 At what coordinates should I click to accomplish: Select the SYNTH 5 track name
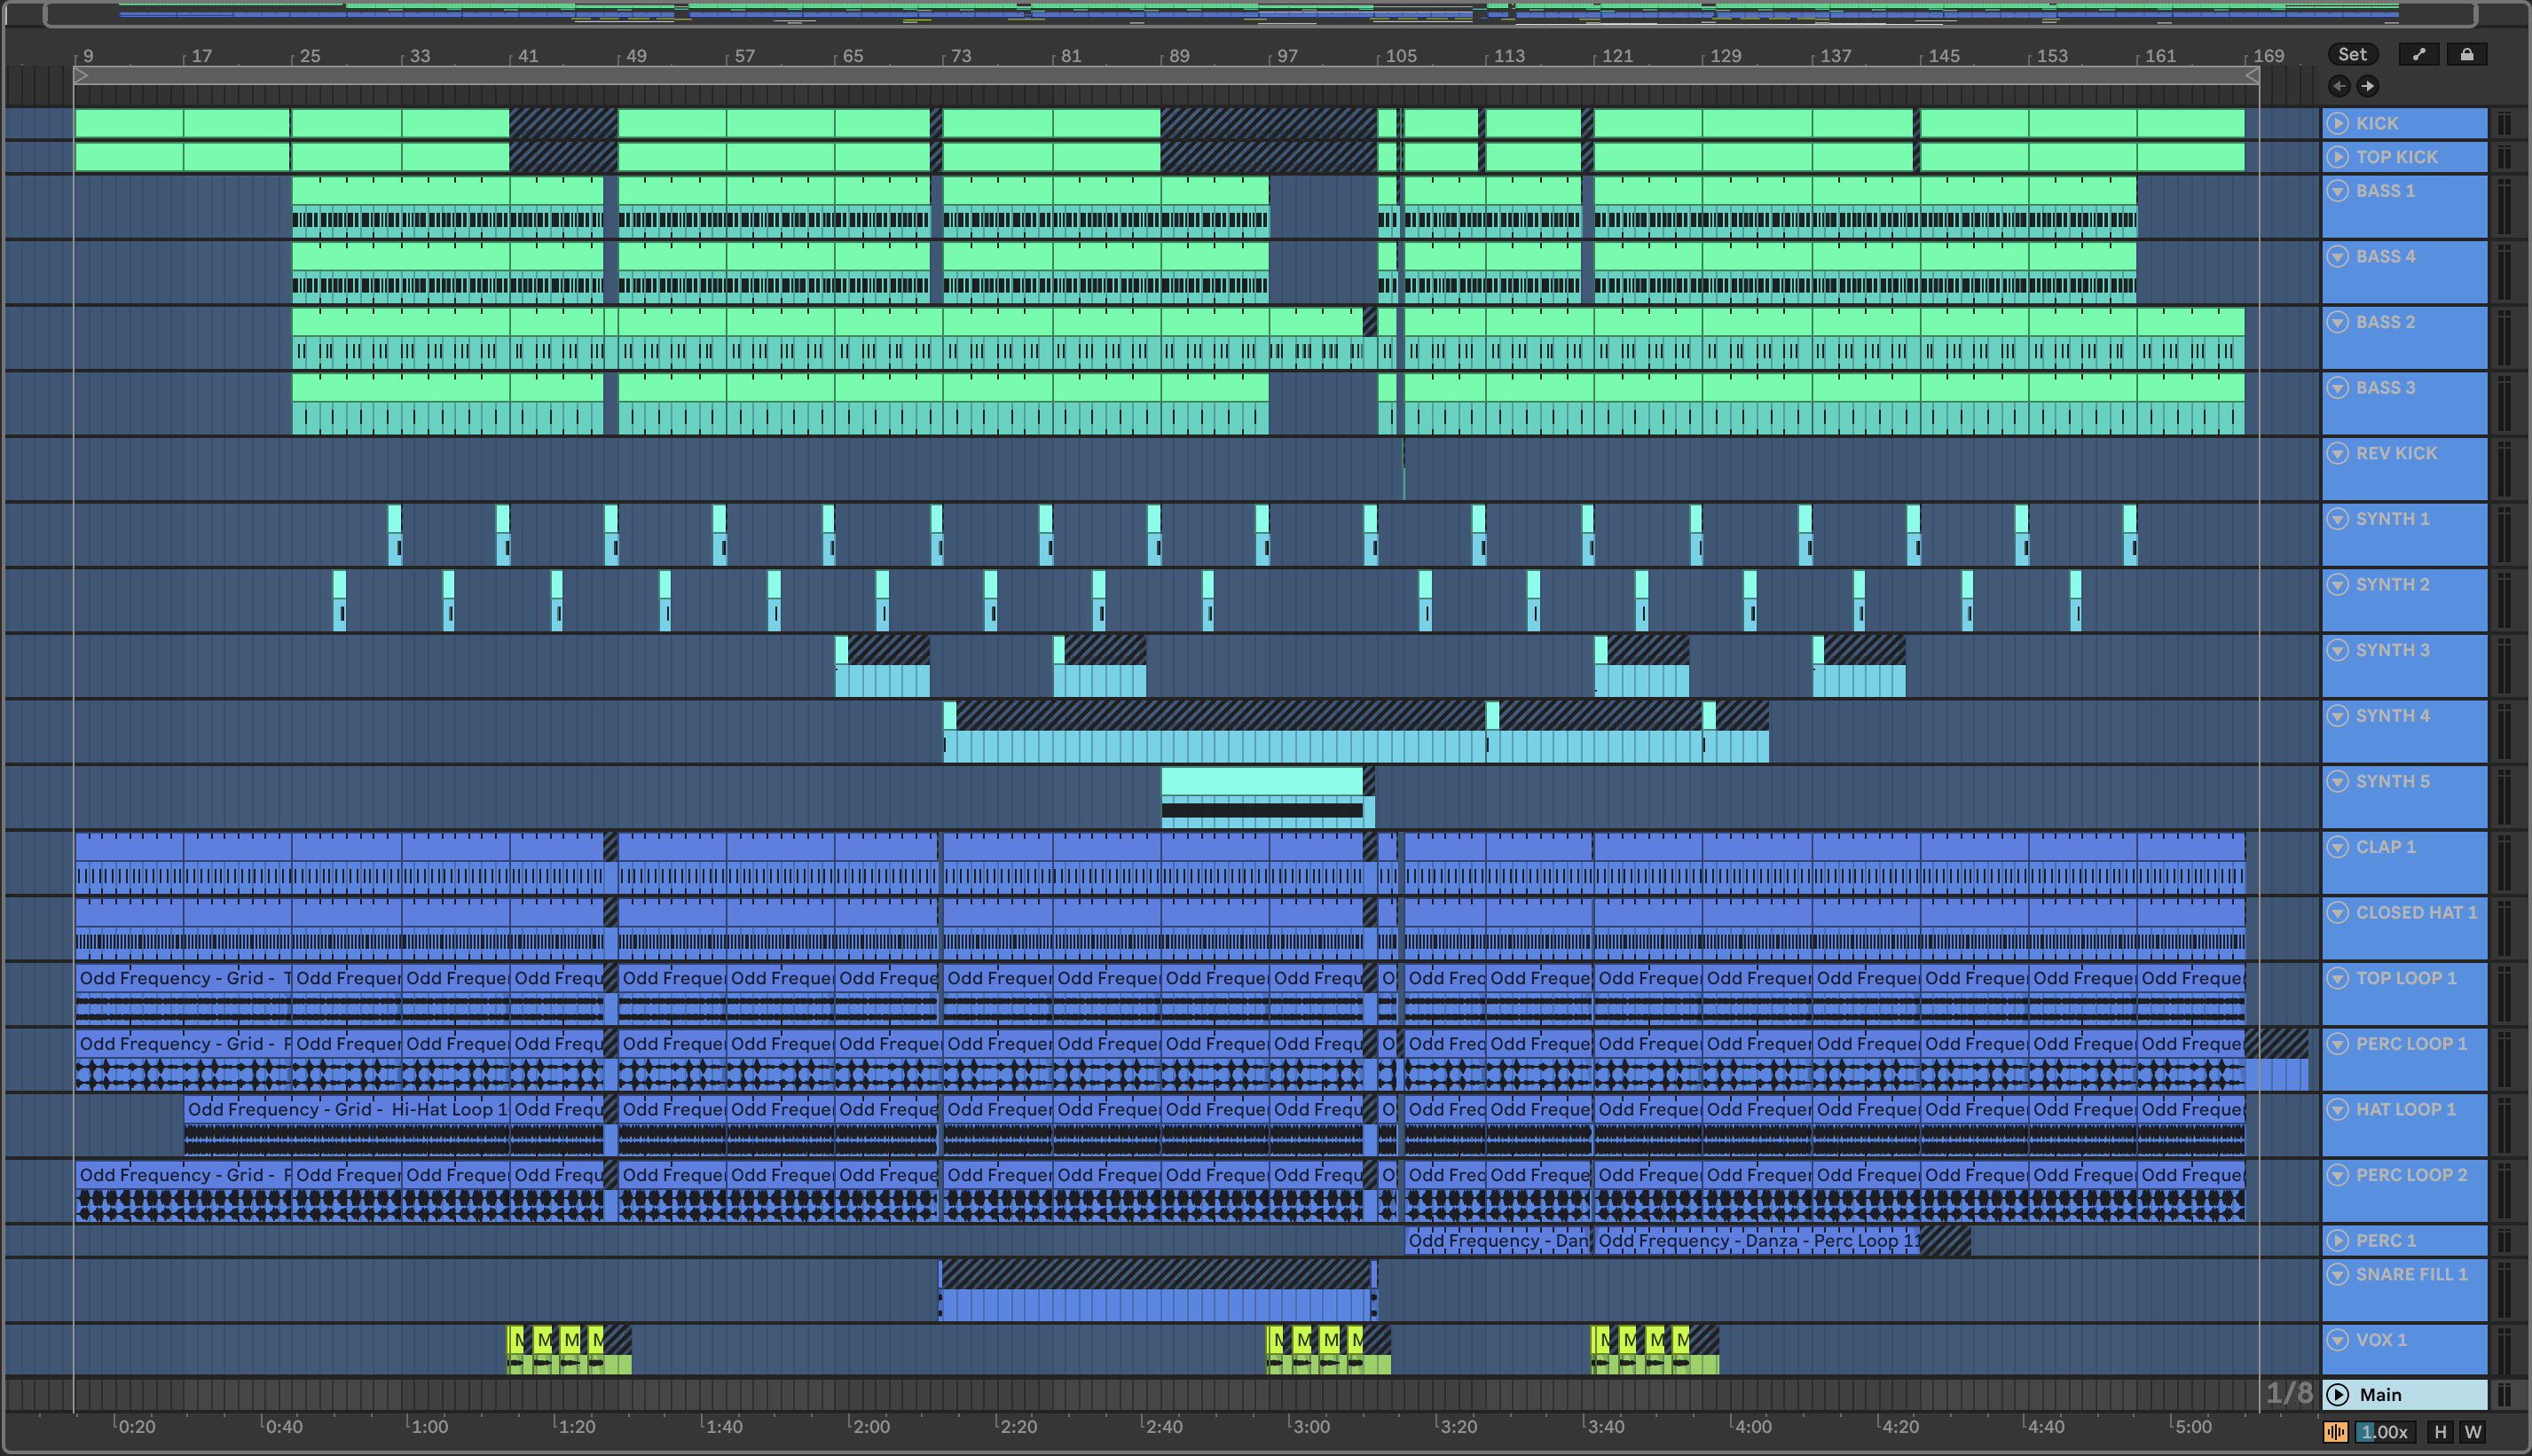[2392, 781]
